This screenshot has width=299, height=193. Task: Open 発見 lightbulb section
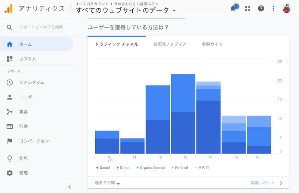[23, 159]
